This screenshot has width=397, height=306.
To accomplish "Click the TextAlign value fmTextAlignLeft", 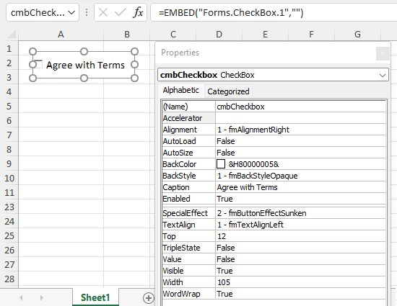I will pyautogui.click(x=300, y=225).
